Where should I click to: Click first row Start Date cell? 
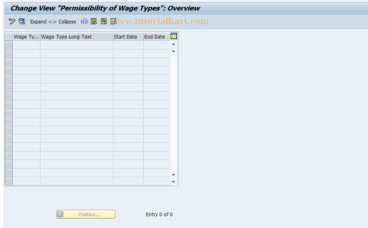pos(128,45)
